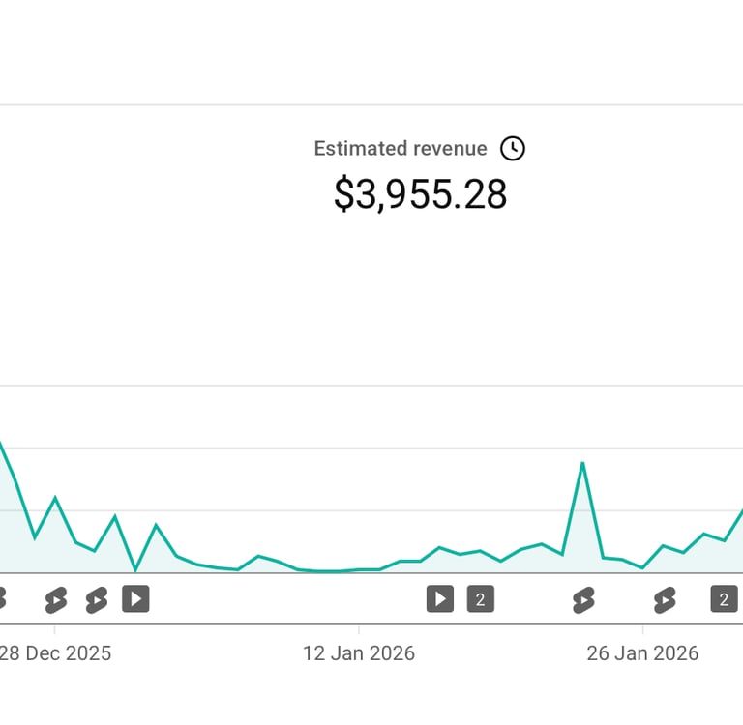
Task: Click the chart dip above the first video marker
Action: pos(135,570)
